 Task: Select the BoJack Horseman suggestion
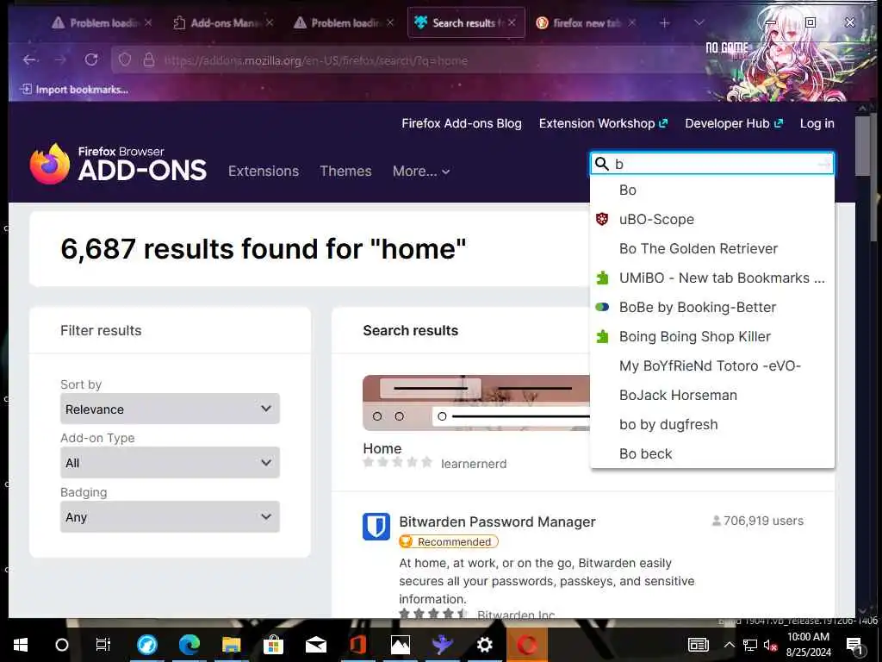click(711, 395)
